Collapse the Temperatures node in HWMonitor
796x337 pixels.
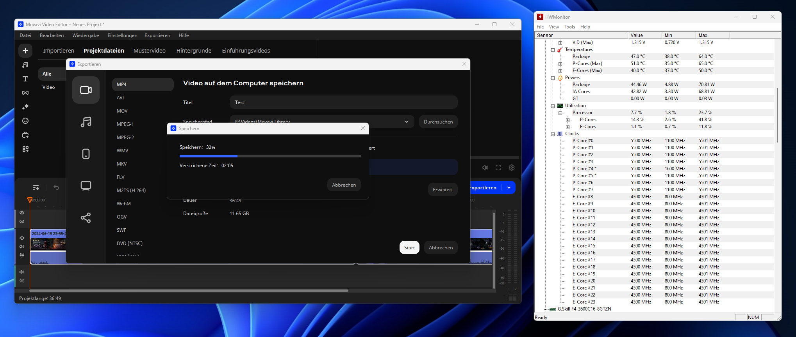[x=553, y=50]
